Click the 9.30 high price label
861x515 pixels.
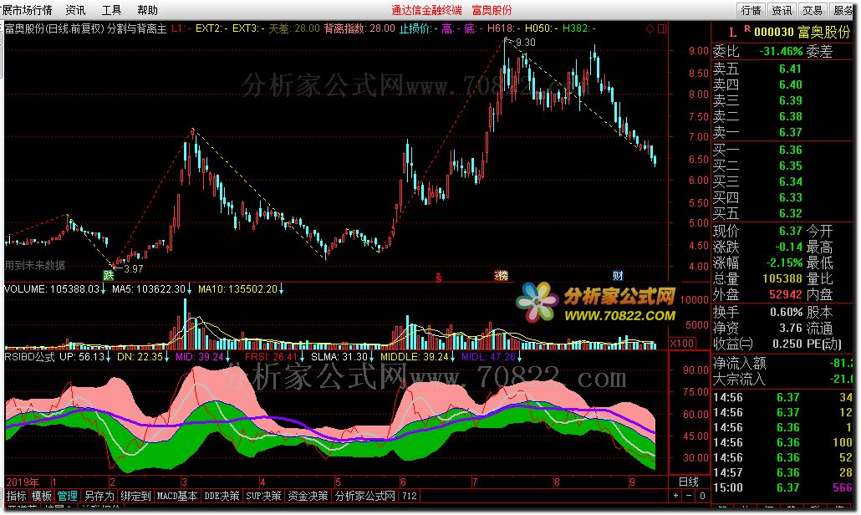(526, 43)
